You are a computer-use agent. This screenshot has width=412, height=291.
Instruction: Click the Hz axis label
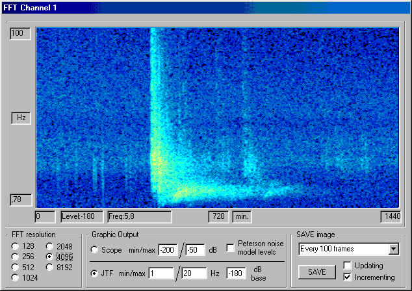point(21,118)
